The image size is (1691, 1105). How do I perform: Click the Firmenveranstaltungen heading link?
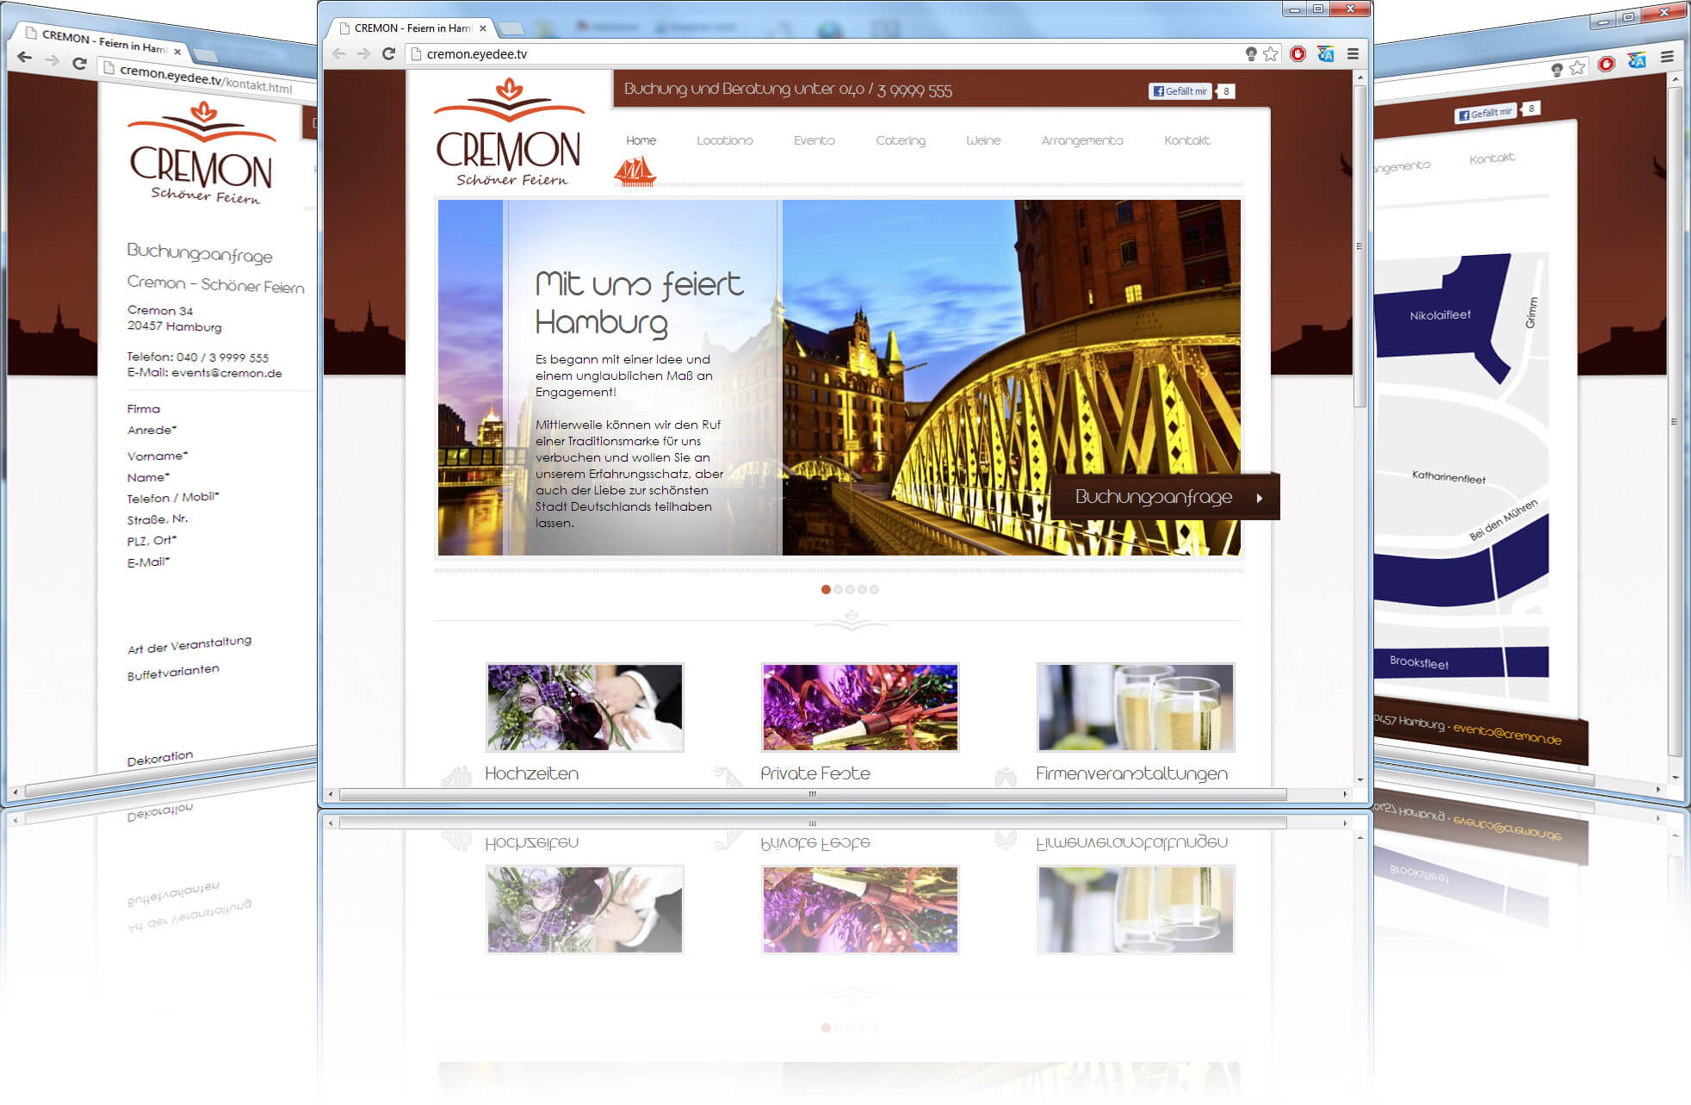click(x=1132, y=773)
